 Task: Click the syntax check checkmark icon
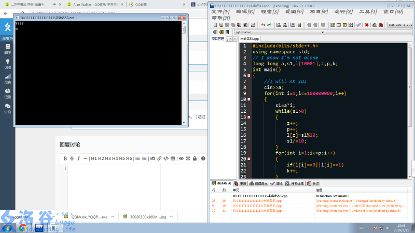click(x=358, y=24)
